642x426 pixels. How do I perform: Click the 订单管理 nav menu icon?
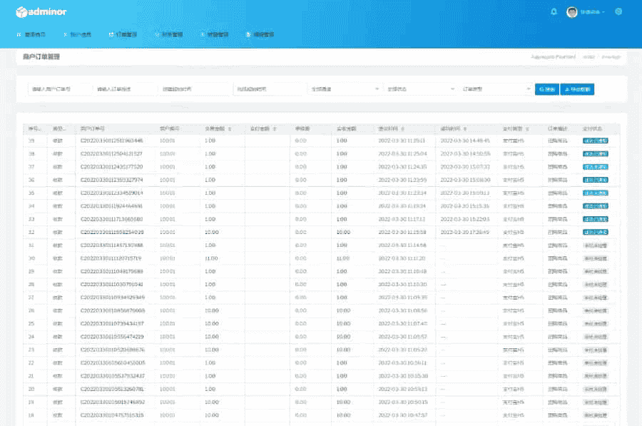point(111,34)
